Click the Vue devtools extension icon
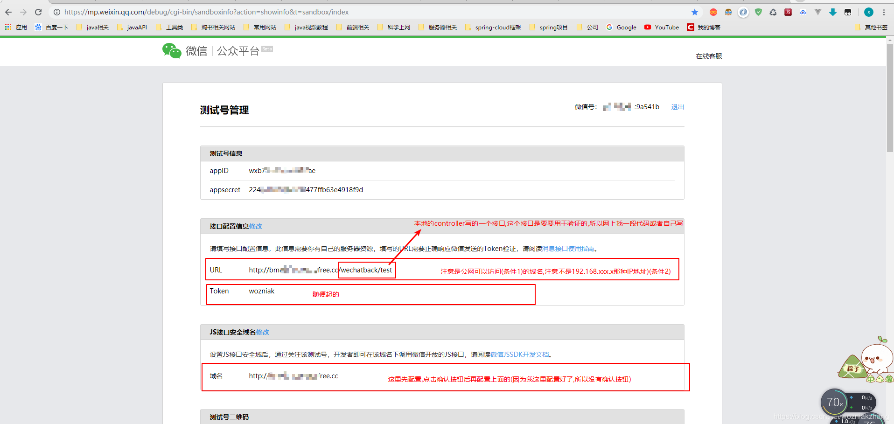894x424 pixels. [x=818, y=12]
